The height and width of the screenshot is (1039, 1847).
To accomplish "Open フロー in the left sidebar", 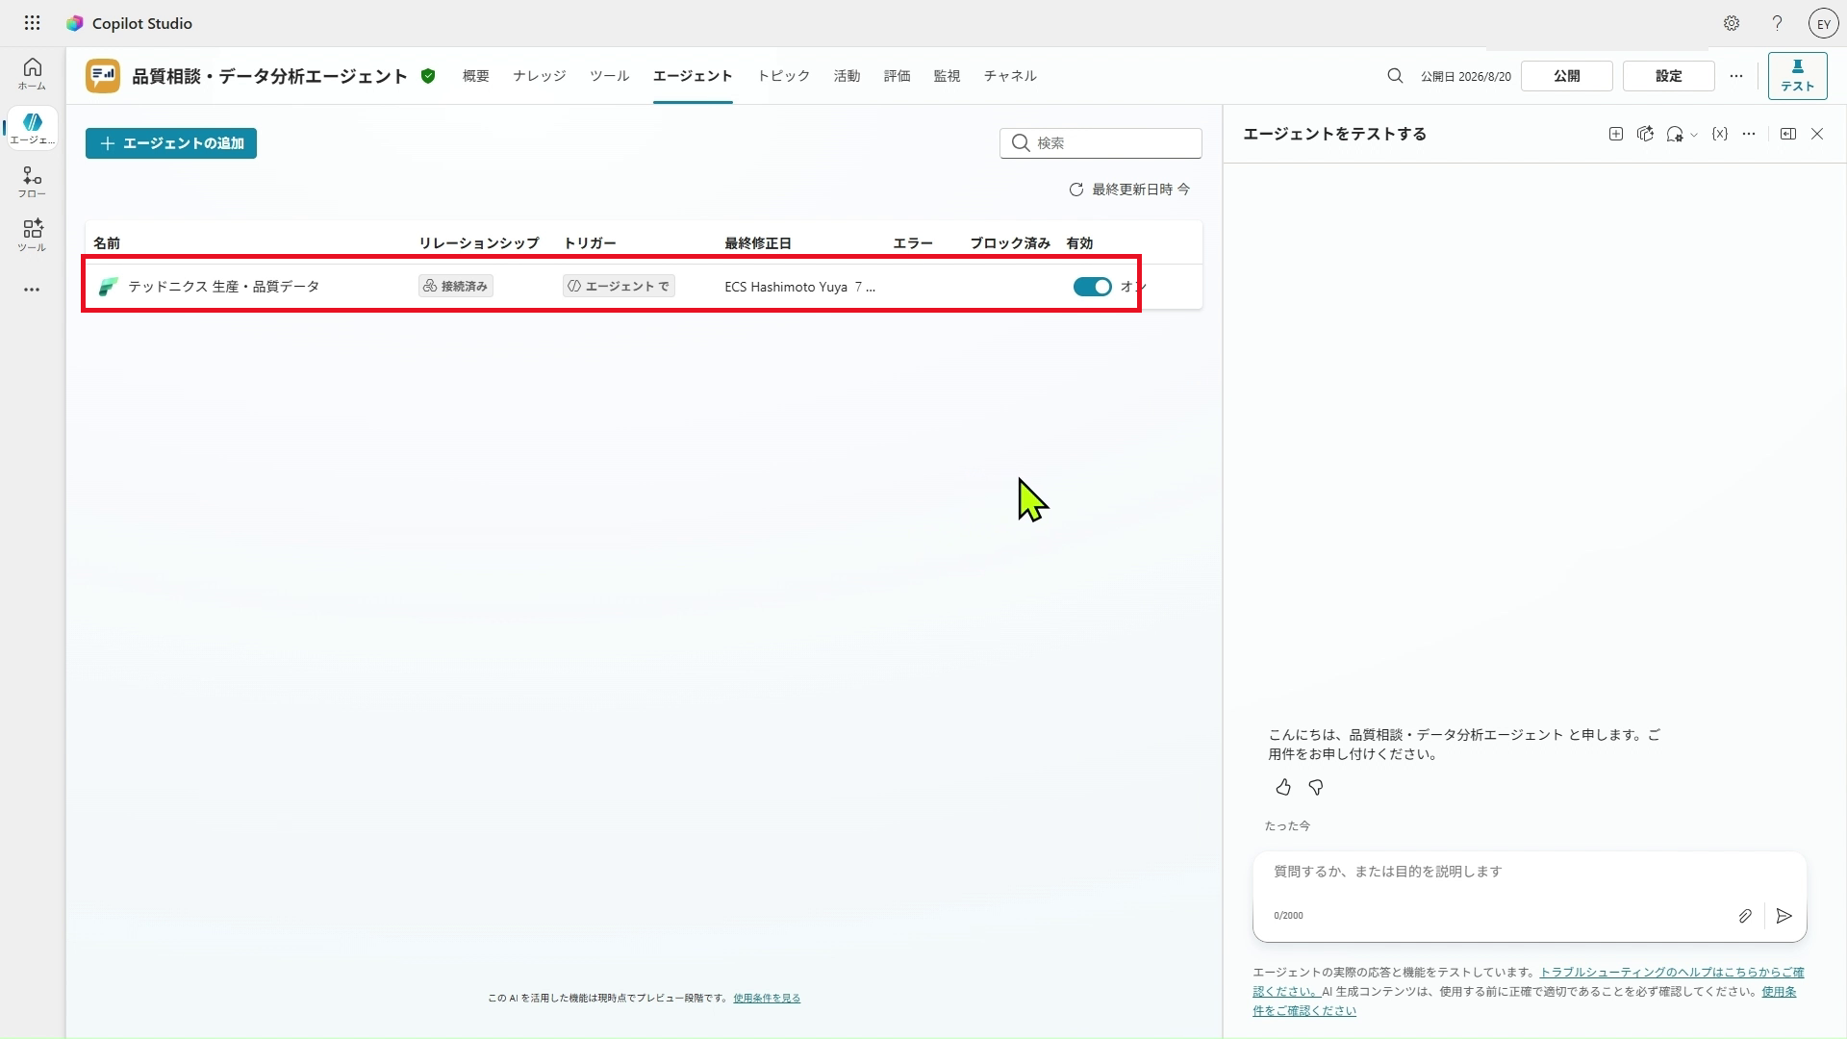I will (x=32, y=182).
